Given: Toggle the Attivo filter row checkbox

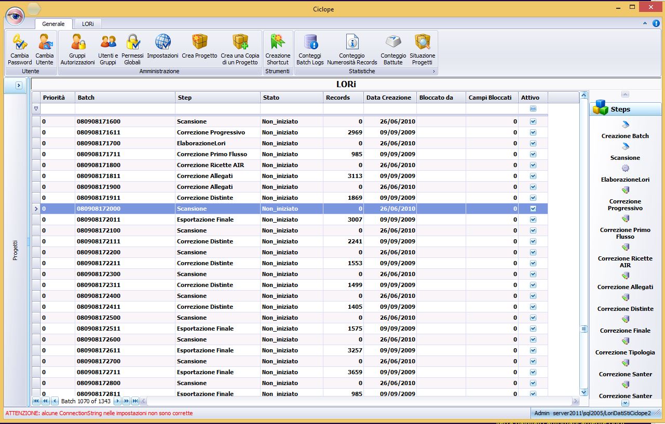Looking at the screenshot, I should click(x=533, y=109).
